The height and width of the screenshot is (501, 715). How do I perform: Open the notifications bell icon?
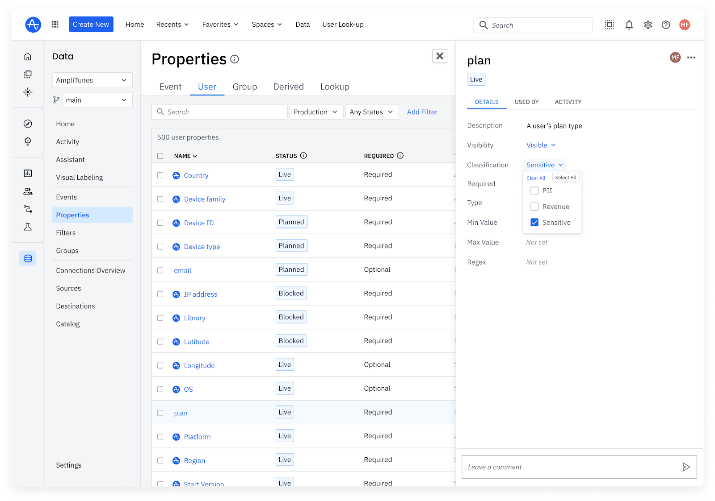click(629, 25)
